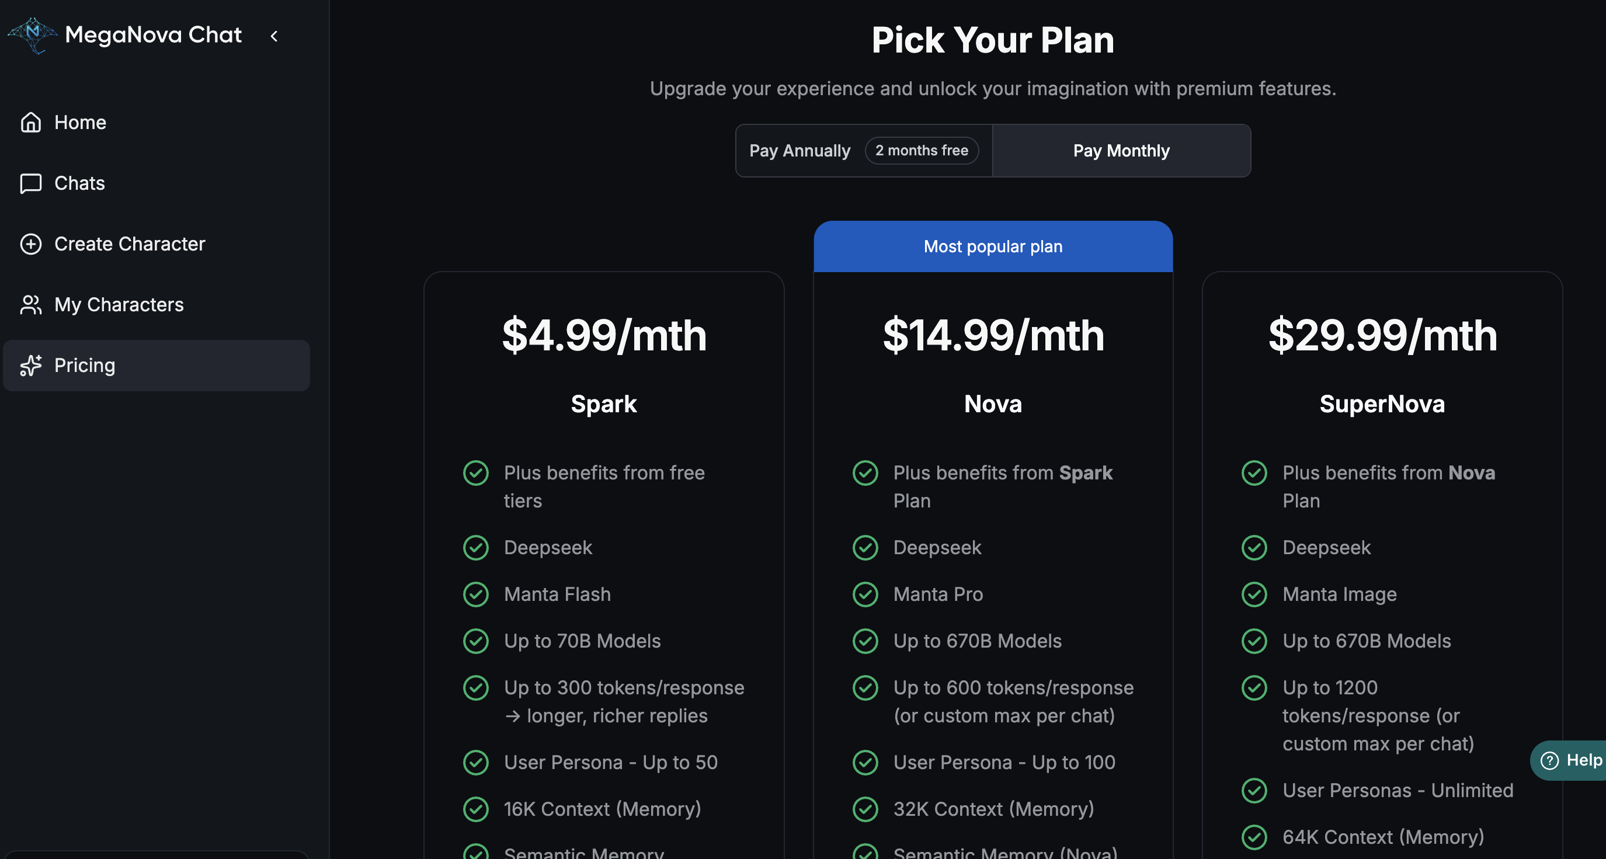Screen dimensions: 1606x859
Task: Click the 2 months free badge
Action: point(922,151)
